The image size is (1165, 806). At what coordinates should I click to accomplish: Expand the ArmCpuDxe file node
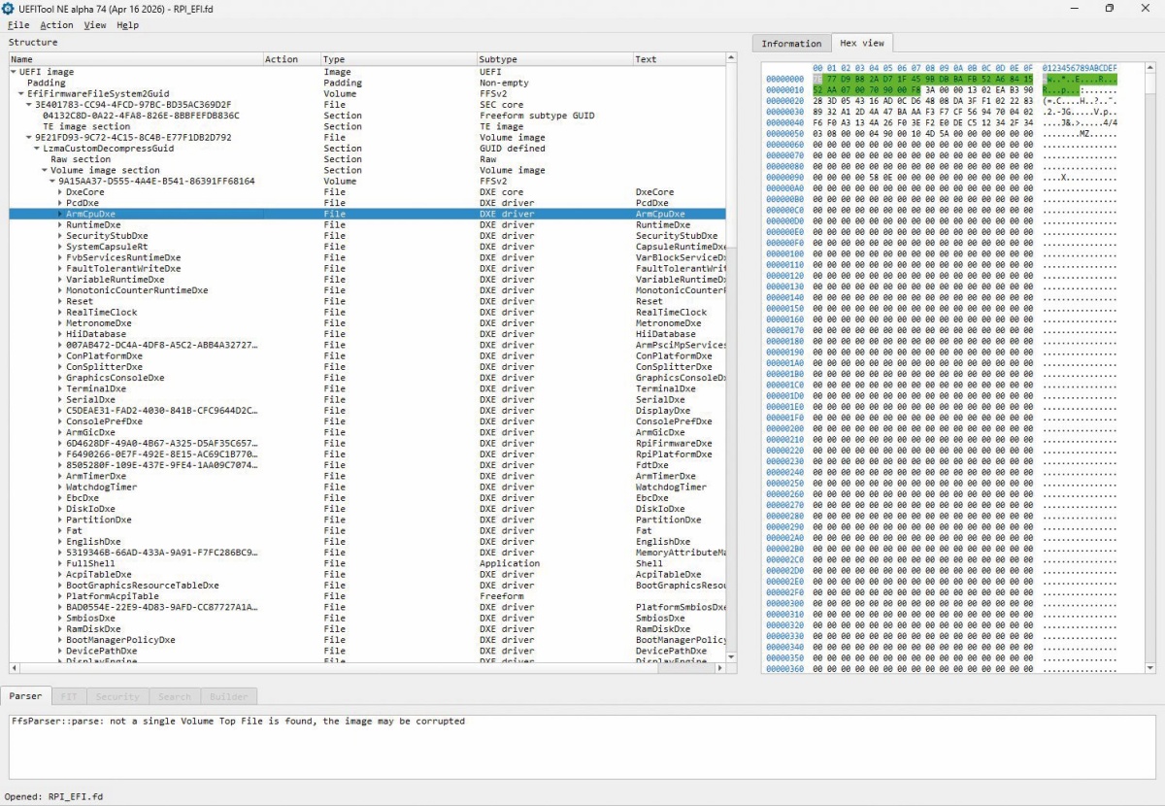coord(60,214)
